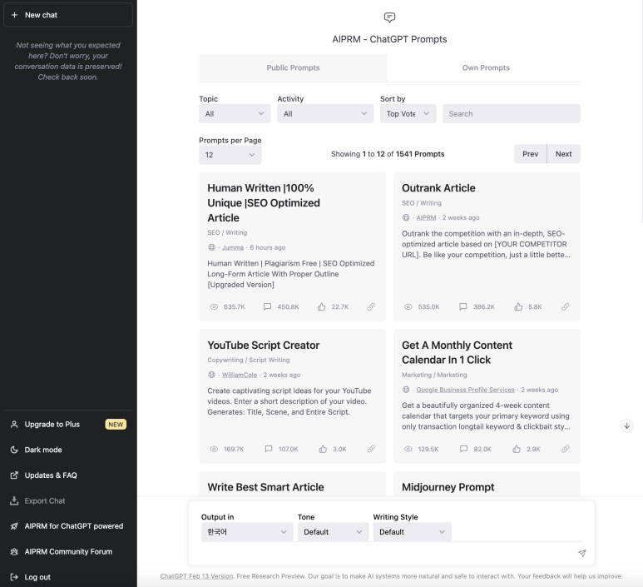Viewport: 643px width, 587px height.
Task: Click the New chat plus icon
Action: [x=14, y=15]
